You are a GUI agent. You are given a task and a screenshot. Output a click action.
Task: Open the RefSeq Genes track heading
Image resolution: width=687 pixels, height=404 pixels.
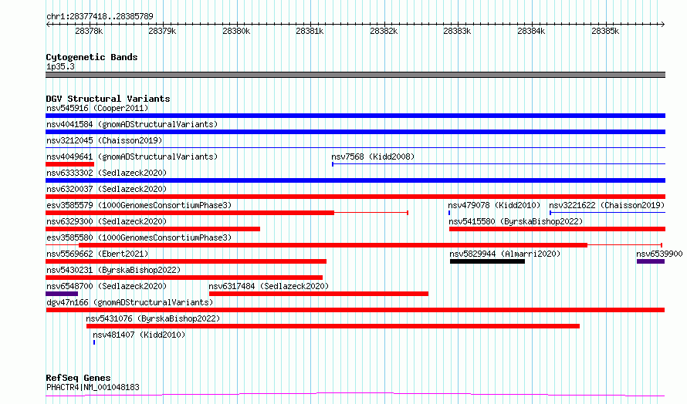(78, 378)
